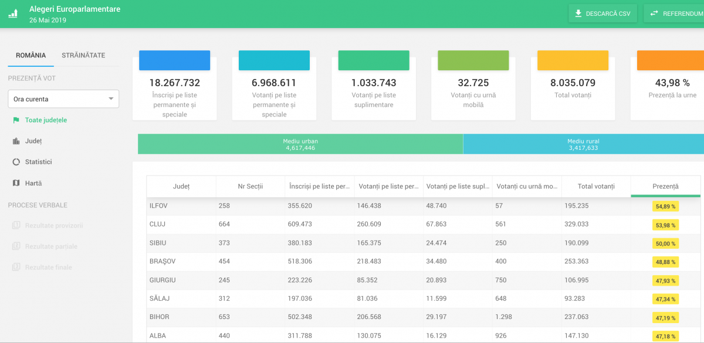
Task: Sort table by Nr Secții column
Action: [x=250, y=186]
